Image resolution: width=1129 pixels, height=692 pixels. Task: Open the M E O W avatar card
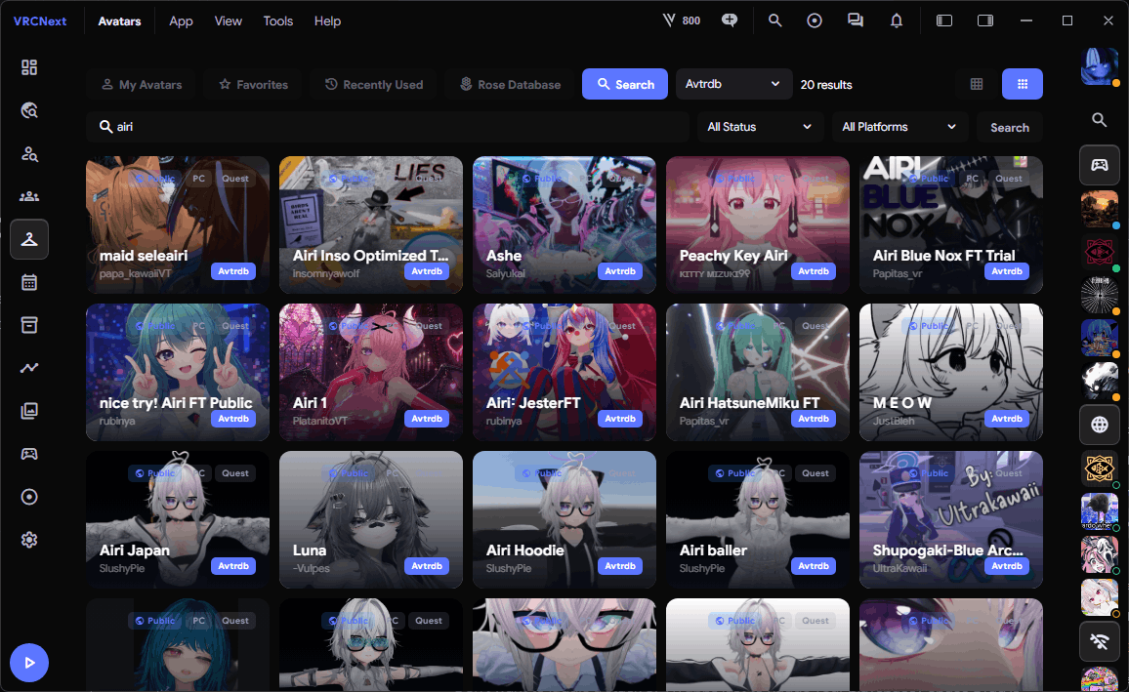(951, 372)
